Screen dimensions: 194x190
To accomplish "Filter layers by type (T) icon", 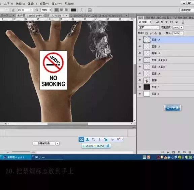I will coord(166,22).
